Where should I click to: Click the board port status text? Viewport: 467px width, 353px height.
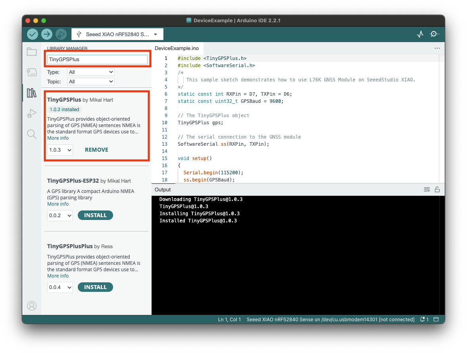[330, 319]
